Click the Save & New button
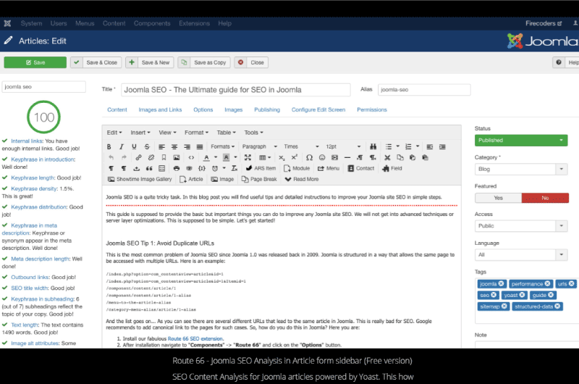This screenshot has width=579, height=384. [150, 62]
